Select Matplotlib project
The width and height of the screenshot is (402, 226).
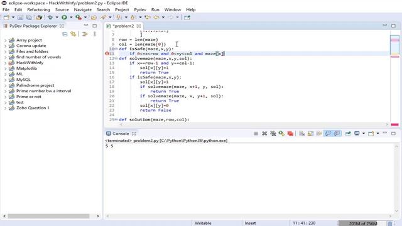(26, 68)
